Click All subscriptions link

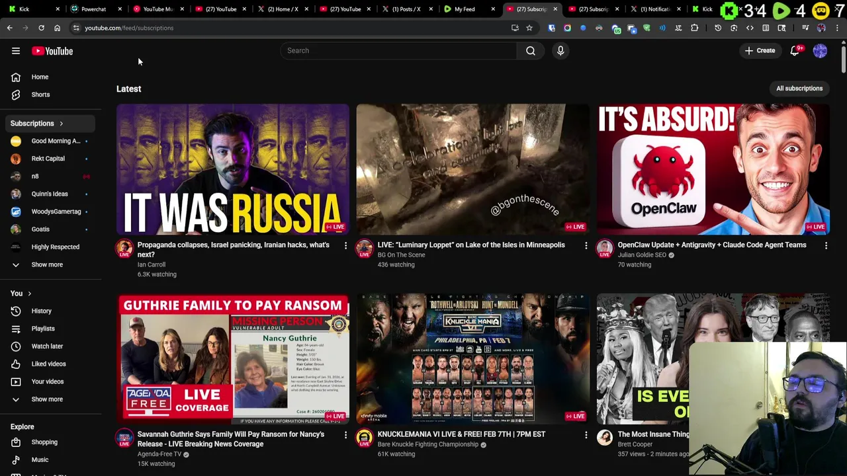(799, 88)
